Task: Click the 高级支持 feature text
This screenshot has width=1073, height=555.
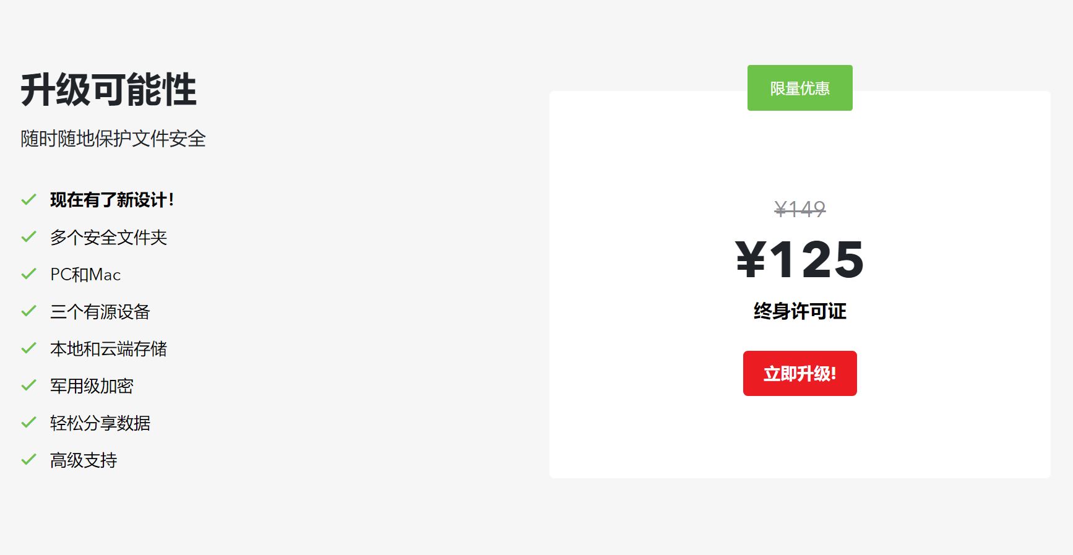Action: [x=85, y=460]
